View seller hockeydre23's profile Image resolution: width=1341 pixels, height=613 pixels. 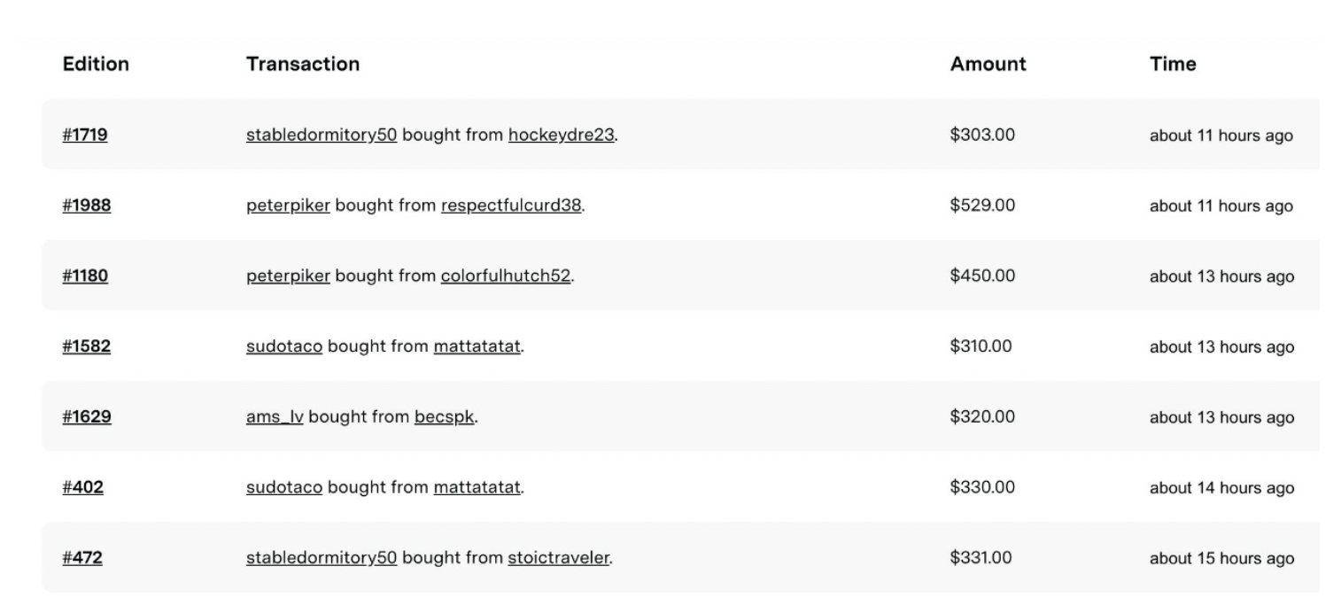tap(562, 136)
